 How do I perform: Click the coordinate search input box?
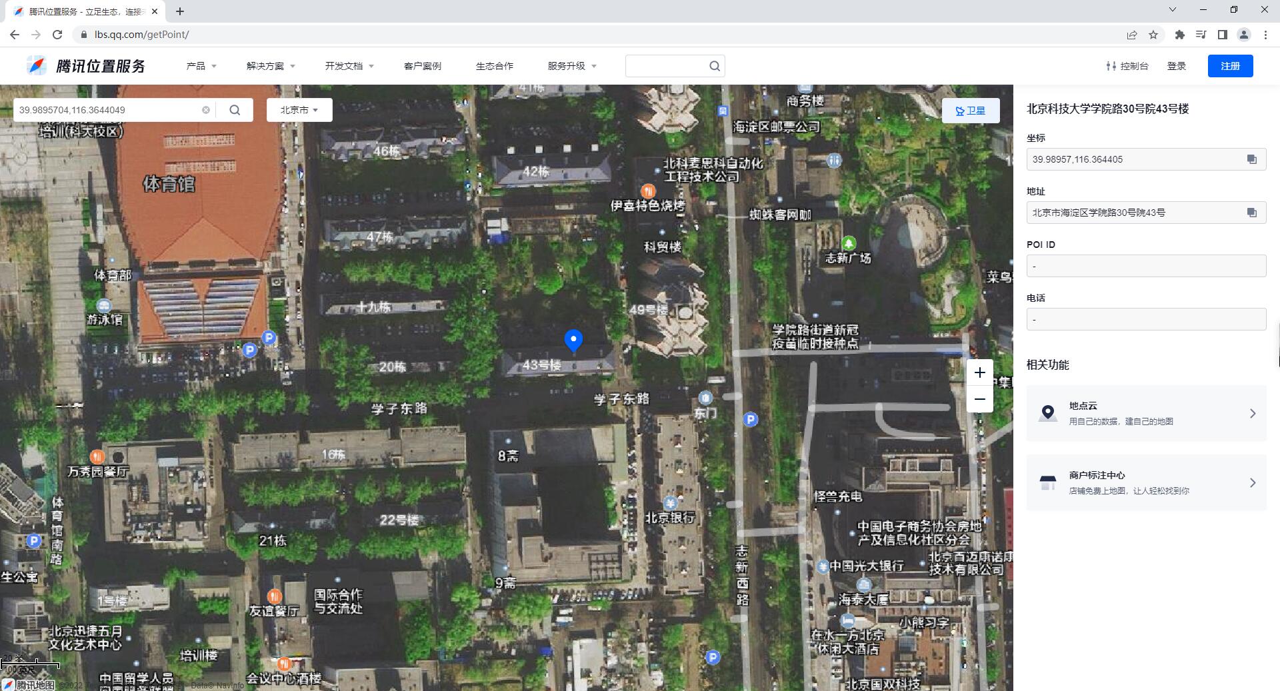click(x=107, y=110)
